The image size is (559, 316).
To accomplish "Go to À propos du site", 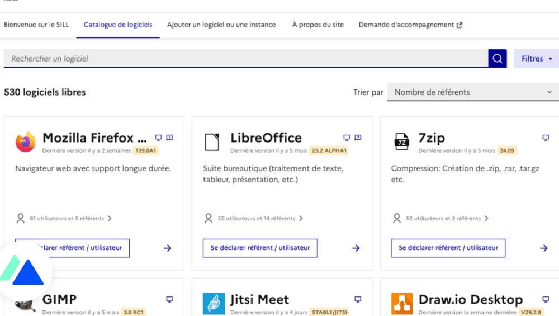I will (x=318, y=25).
